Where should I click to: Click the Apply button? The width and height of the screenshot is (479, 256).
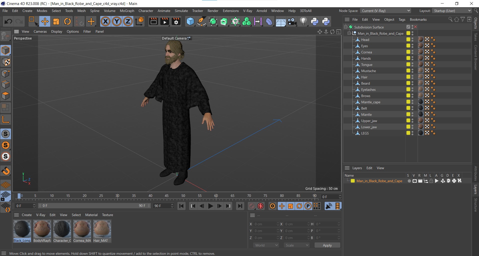327,245
